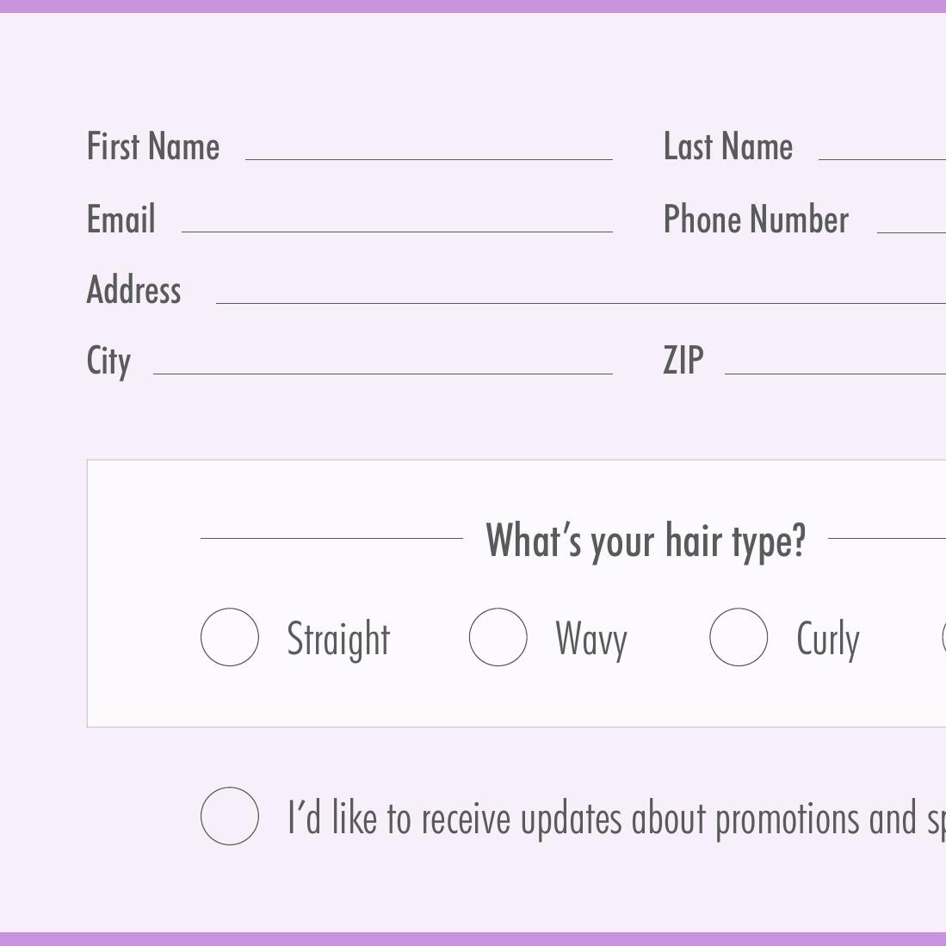Click the First Name label

[x=153, y=145]
